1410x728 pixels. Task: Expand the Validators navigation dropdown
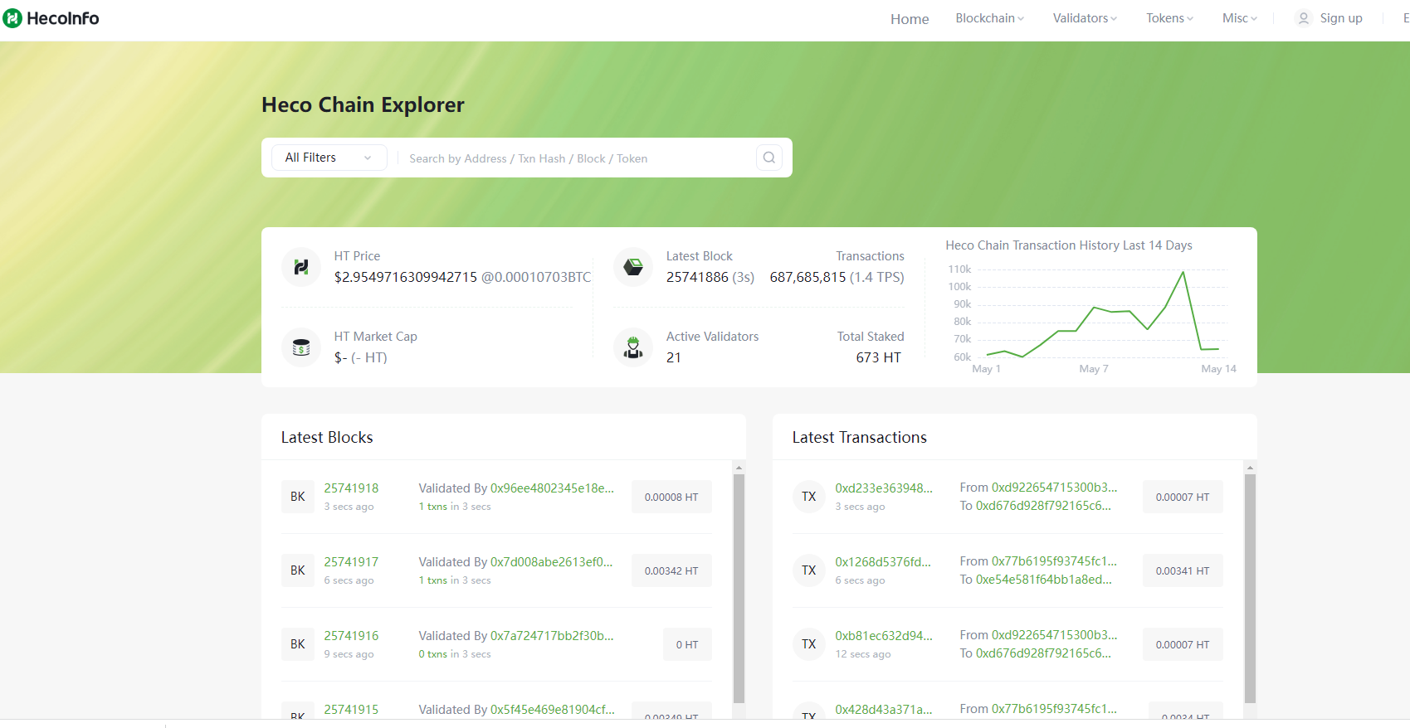coord(1085,18)
